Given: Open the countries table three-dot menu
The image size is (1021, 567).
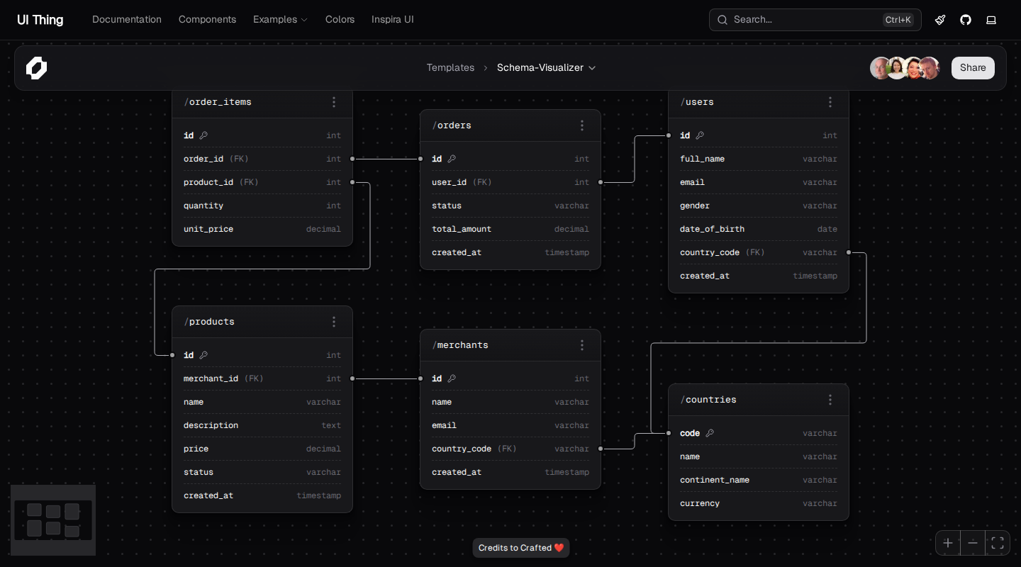Looking at the screenshot, I should pyautogui.click(x=830, y=400).
